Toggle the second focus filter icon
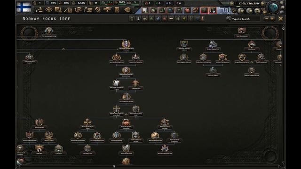The height and width of the screenshot is (169, 301). [138, 19]
